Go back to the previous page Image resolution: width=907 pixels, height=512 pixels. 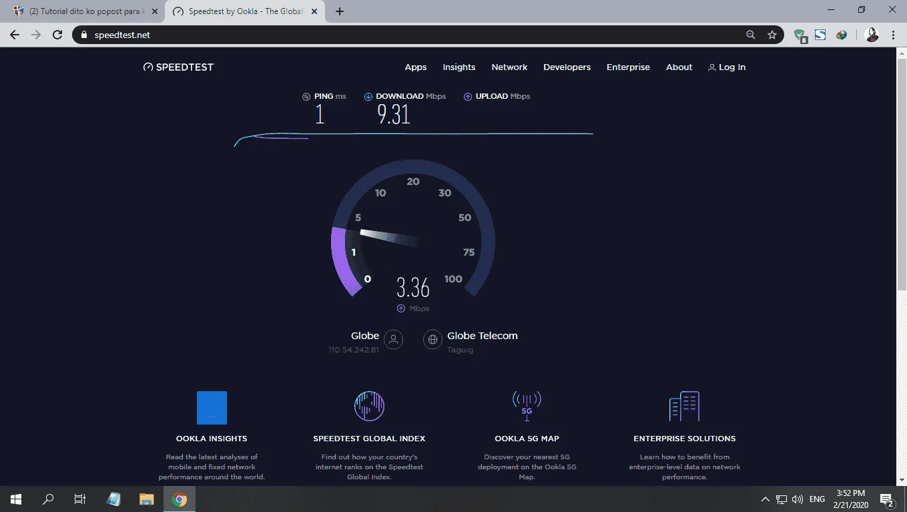15,35
